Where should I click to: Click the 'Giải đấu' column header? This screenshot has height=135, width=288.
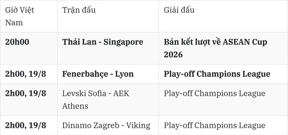[223, 16]
